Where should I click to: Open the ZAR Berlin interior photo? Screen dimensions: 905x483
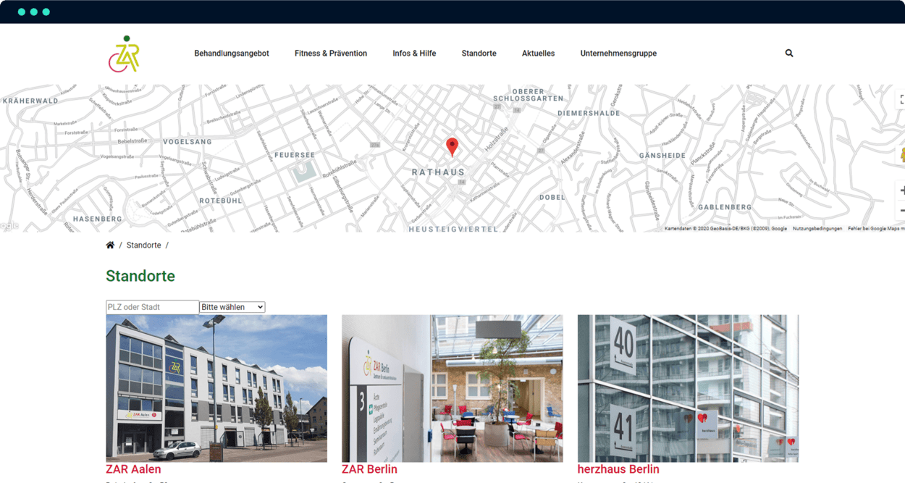click(x=452, y=388)
